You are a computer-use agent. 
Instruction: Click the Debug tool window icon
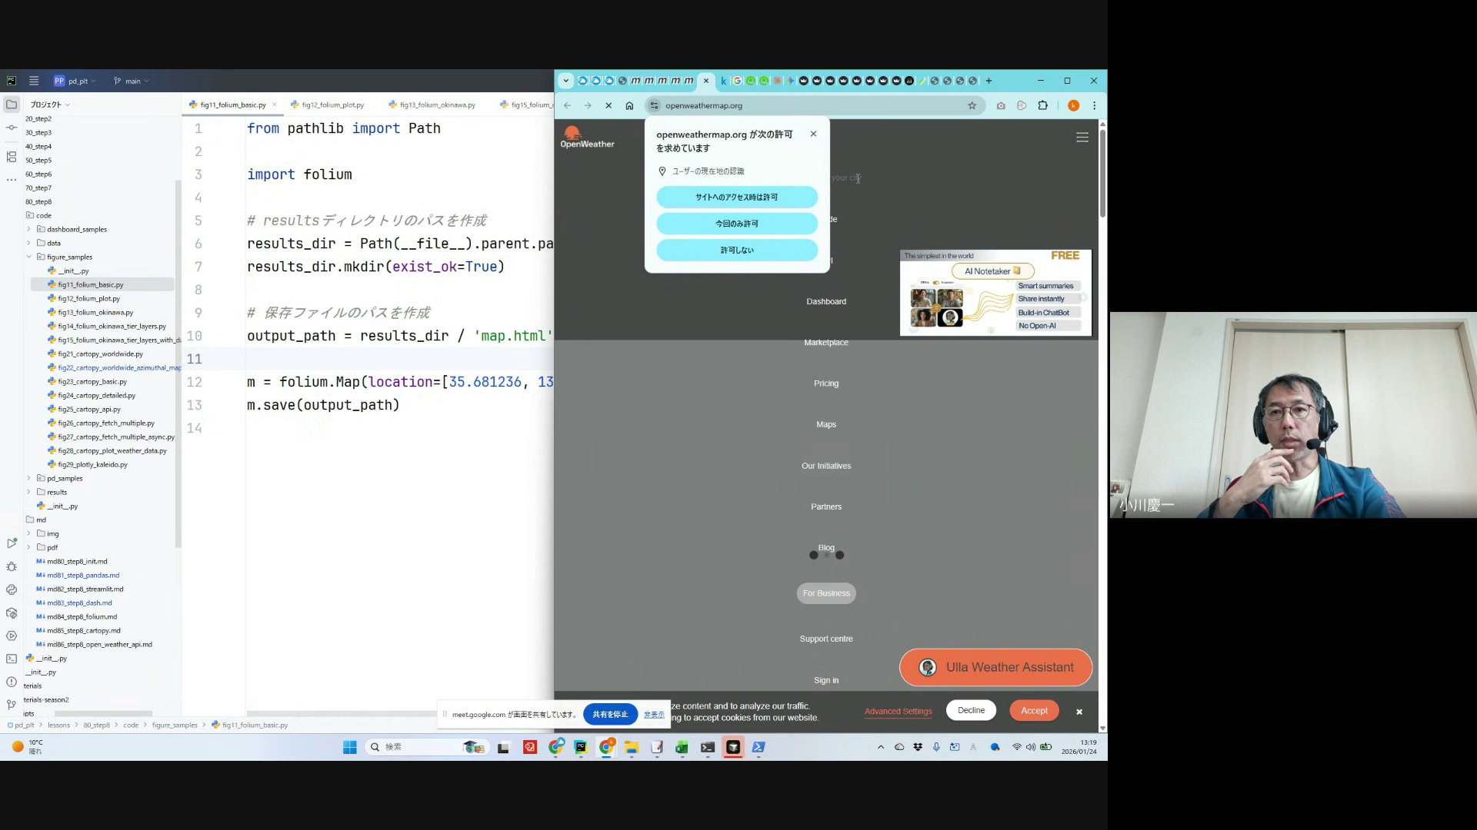click(x=11, y=566)
